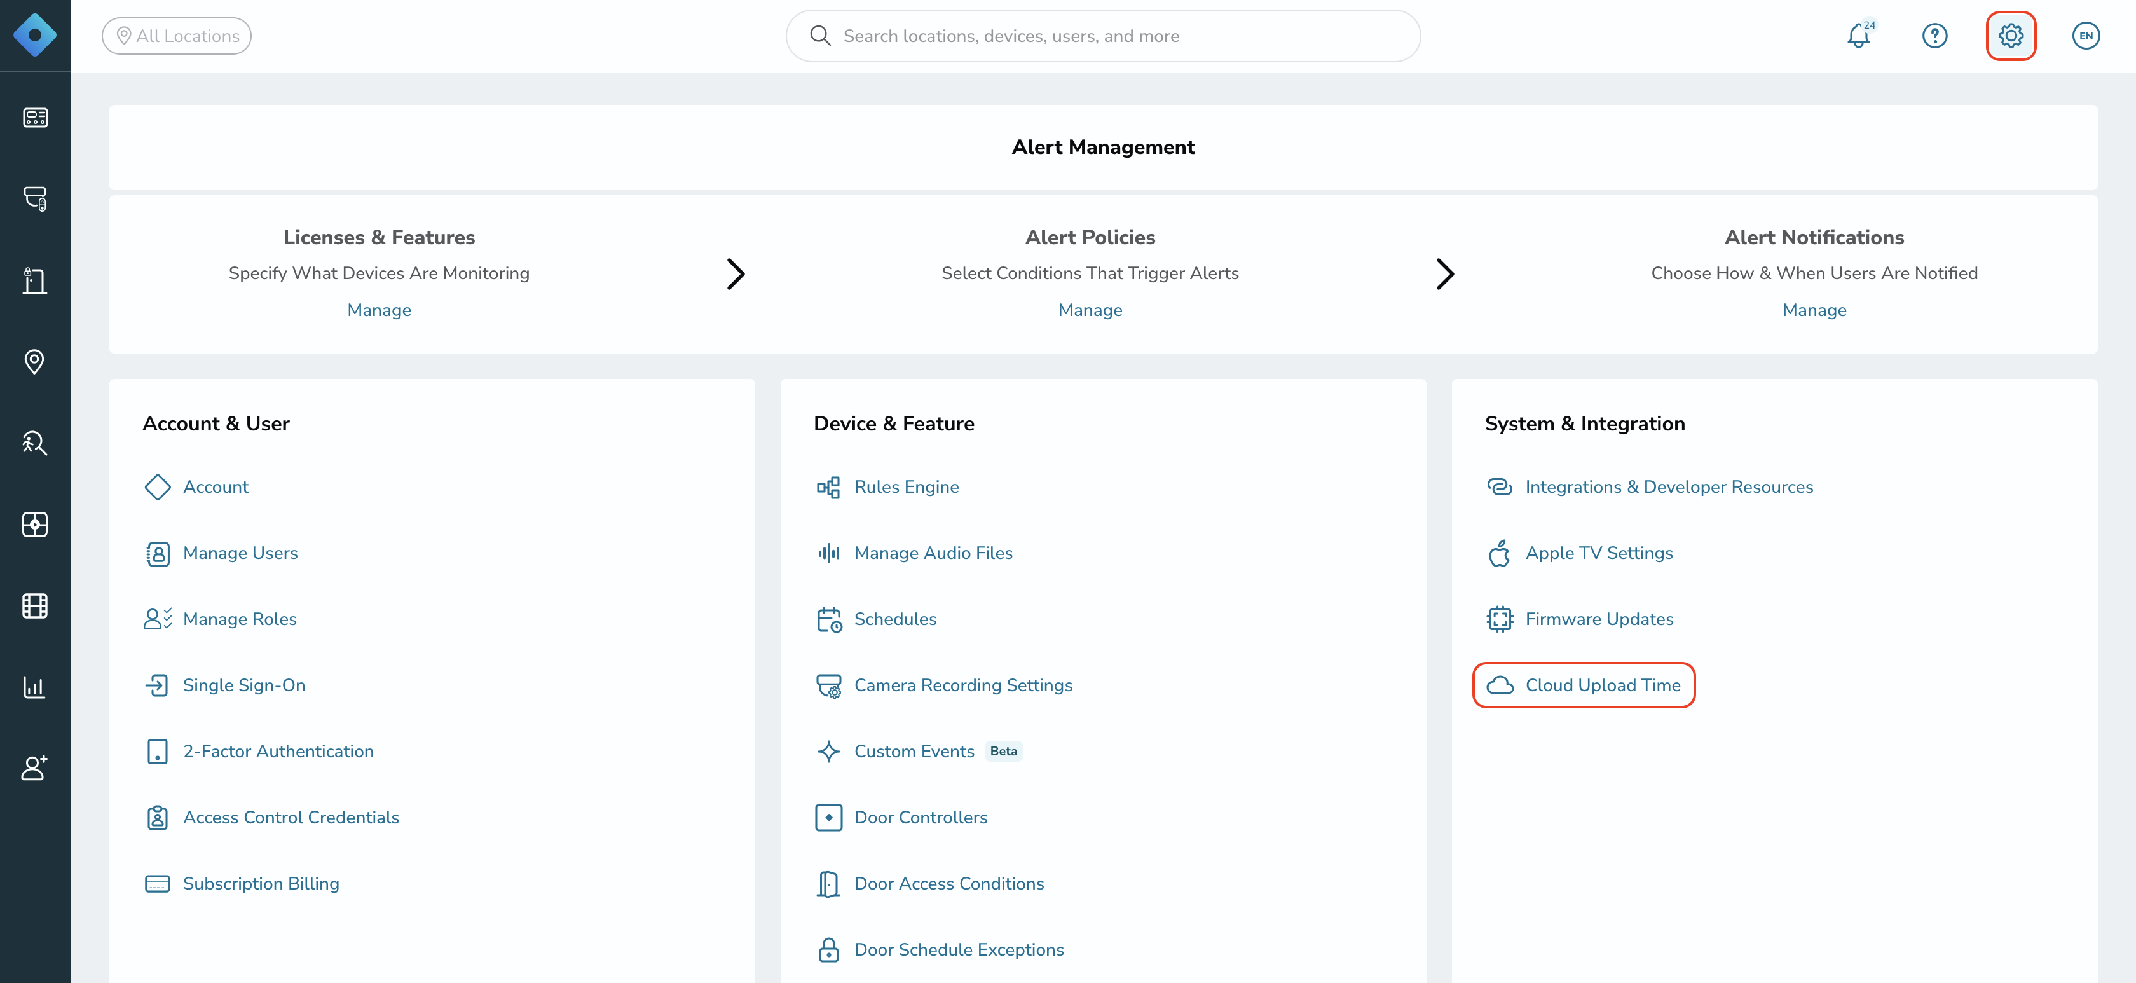Click Manage under Licenses & Features
Screen dimensions: 2136x983
[x=379, y=310]
